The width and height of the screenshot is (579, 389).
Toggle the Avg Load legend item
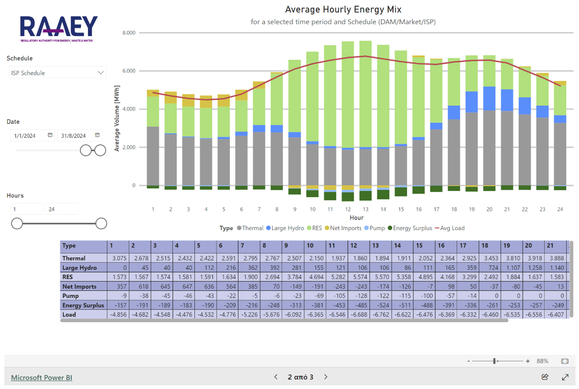tap(449, 228)
